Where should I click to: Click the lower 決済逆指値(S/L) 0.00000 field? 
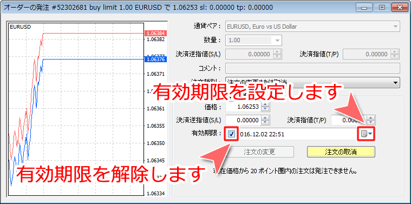[244, 120]
